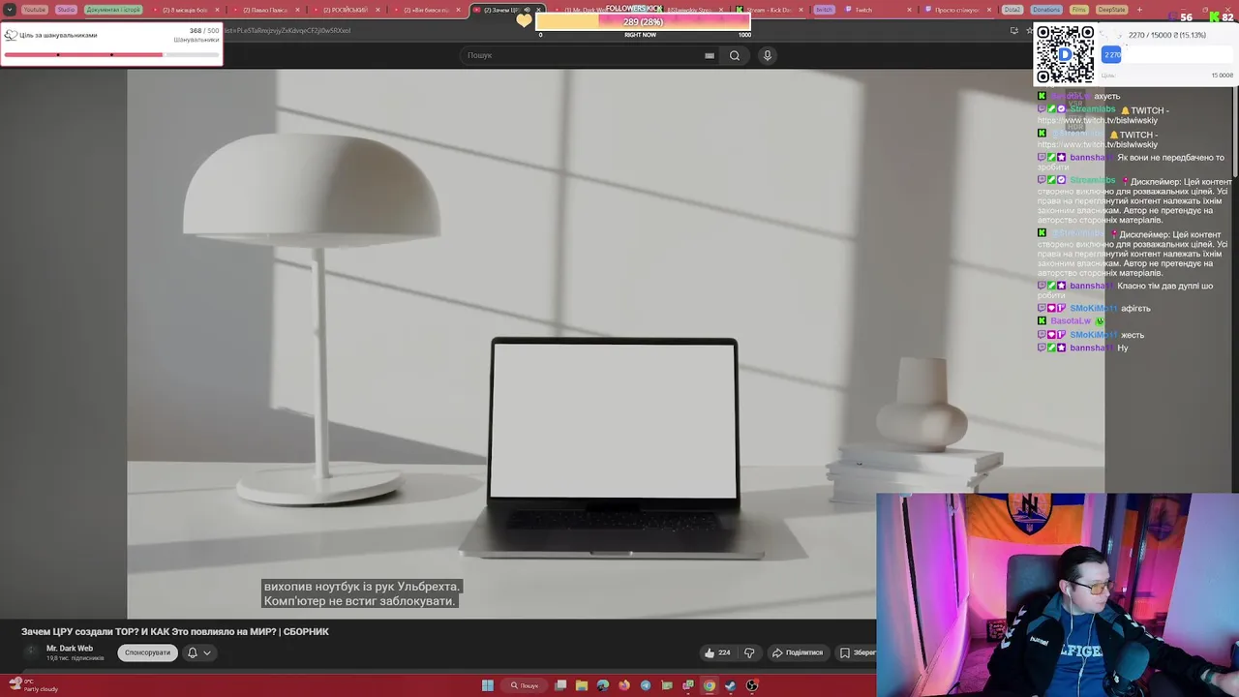Switch to the Dota2 browser tab
The height and width of the screenshot is (697, 1239).
click(x=1012, y=10)
